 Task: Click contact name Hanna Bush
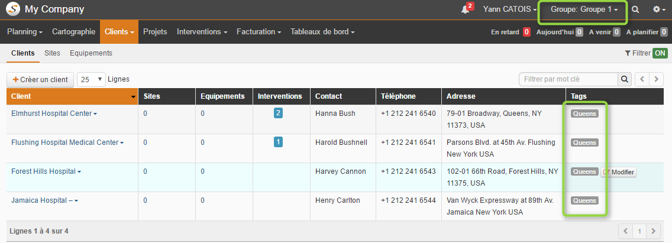pyautogui.click(x=335, y=114)
